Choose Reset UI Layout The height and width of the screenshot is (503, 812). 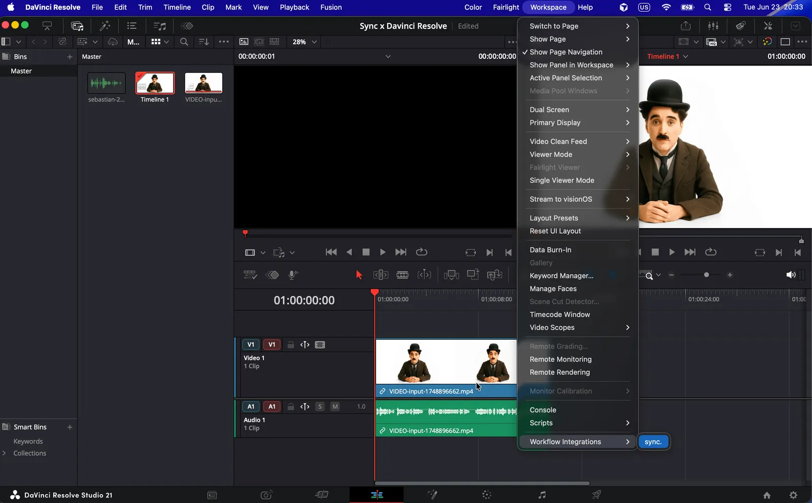578,231
